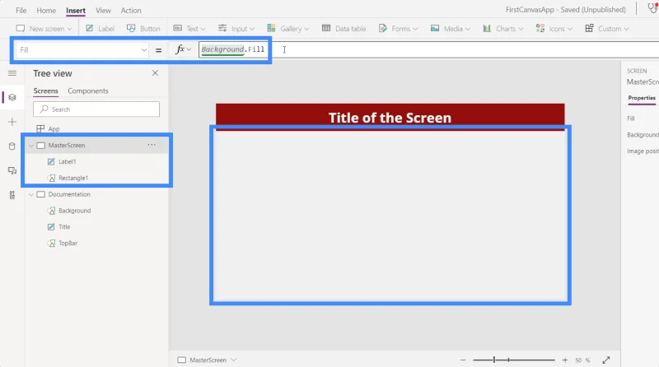Open the View tab
This screenshot has width=659, height=367.
(x=103, y=11)
